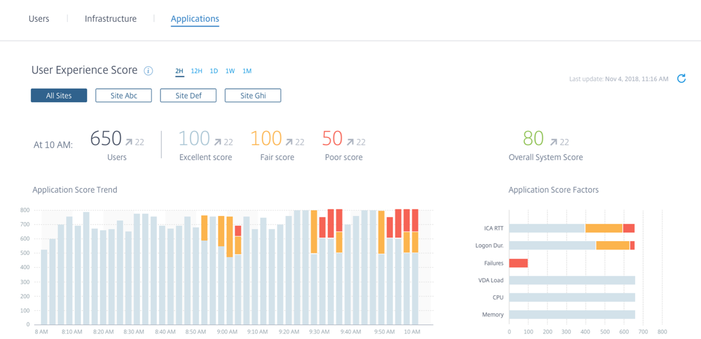Viewport: 701px width, 339px height.
Task: Set time range to 1D
Action: point(214,71)
